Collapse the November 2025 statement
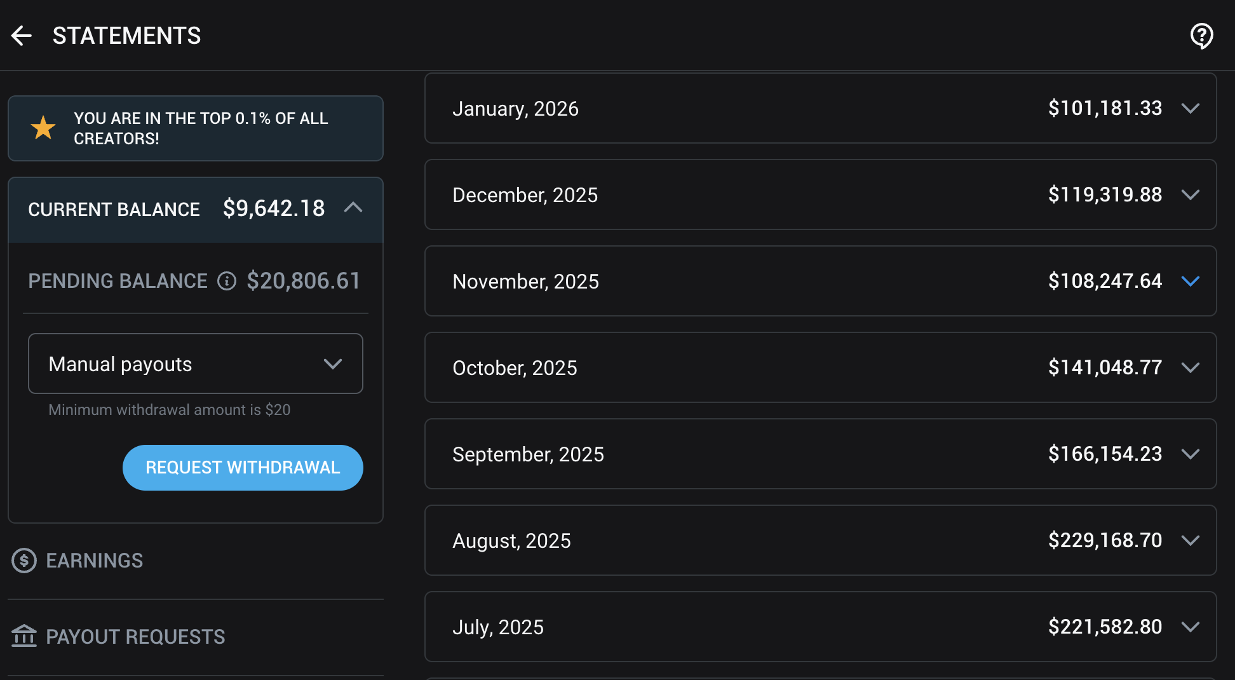This screenshot has height=680, width=1235. click(x=1191, y=281)
